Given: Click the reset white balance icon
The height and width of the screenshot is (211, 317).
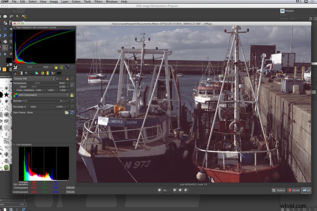Looking at the screenshot, I should coord(72,79).
